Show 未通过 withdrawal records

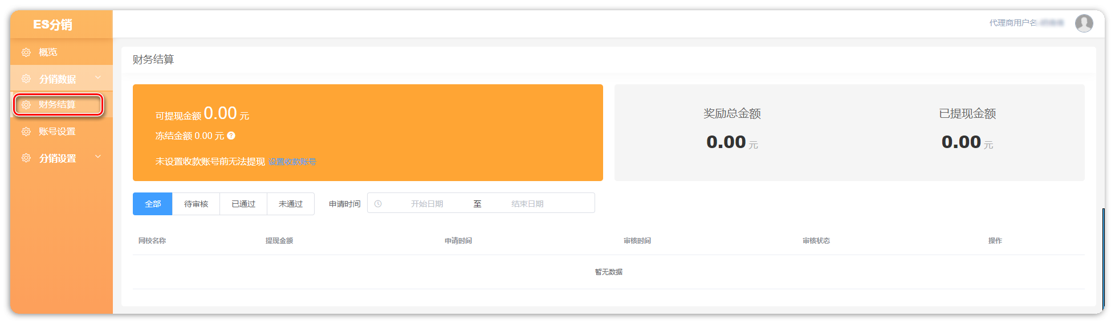291,204
